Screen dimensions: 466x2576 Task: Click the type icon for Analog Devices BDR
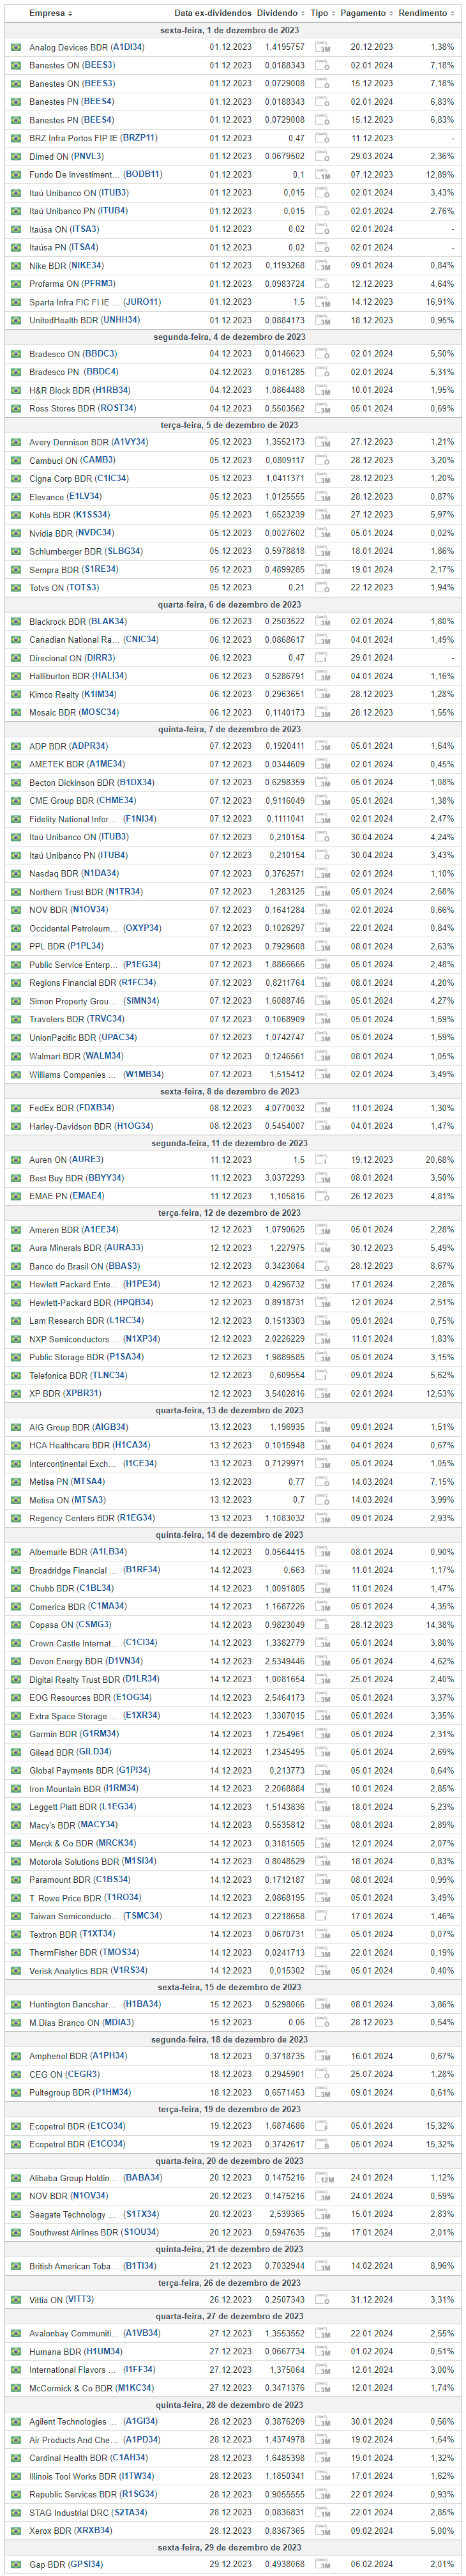(322, 47)
